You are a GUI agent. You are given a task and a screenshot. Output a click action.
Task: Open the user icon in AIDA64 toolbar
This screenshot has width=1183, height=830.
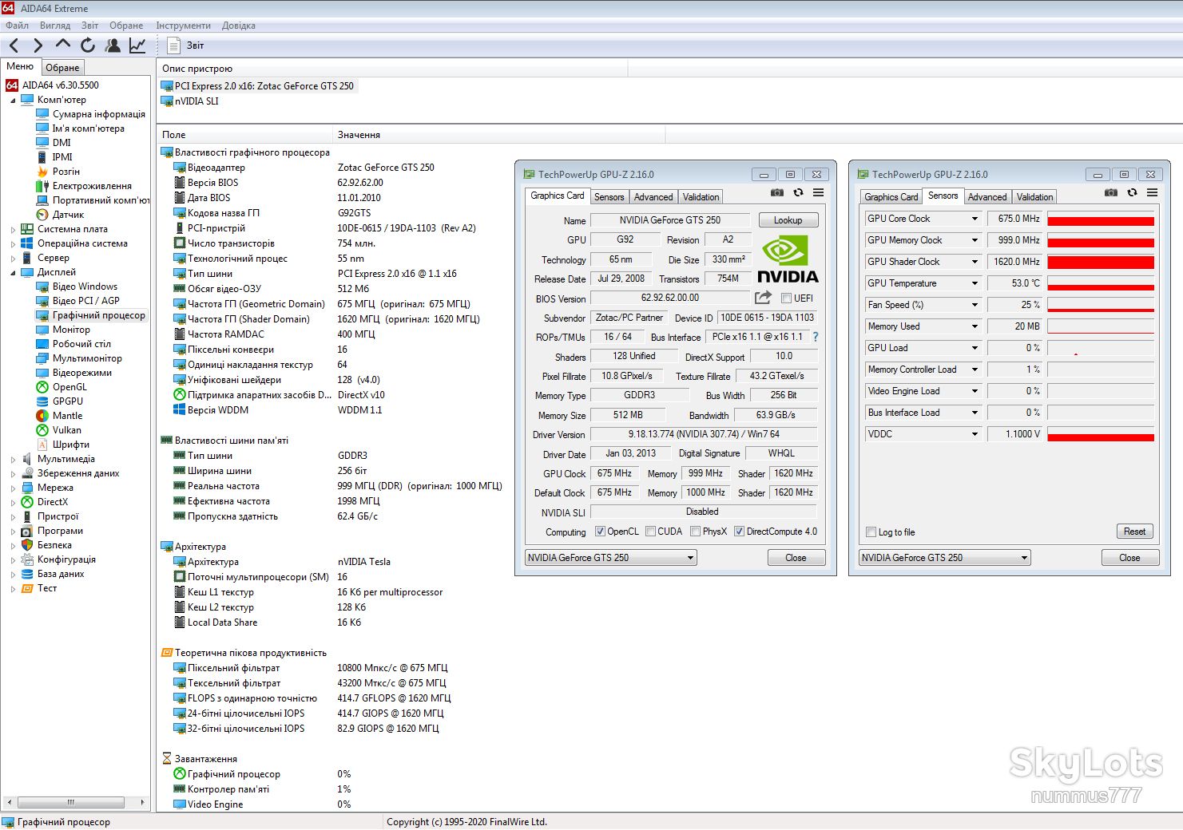(113, 45)
